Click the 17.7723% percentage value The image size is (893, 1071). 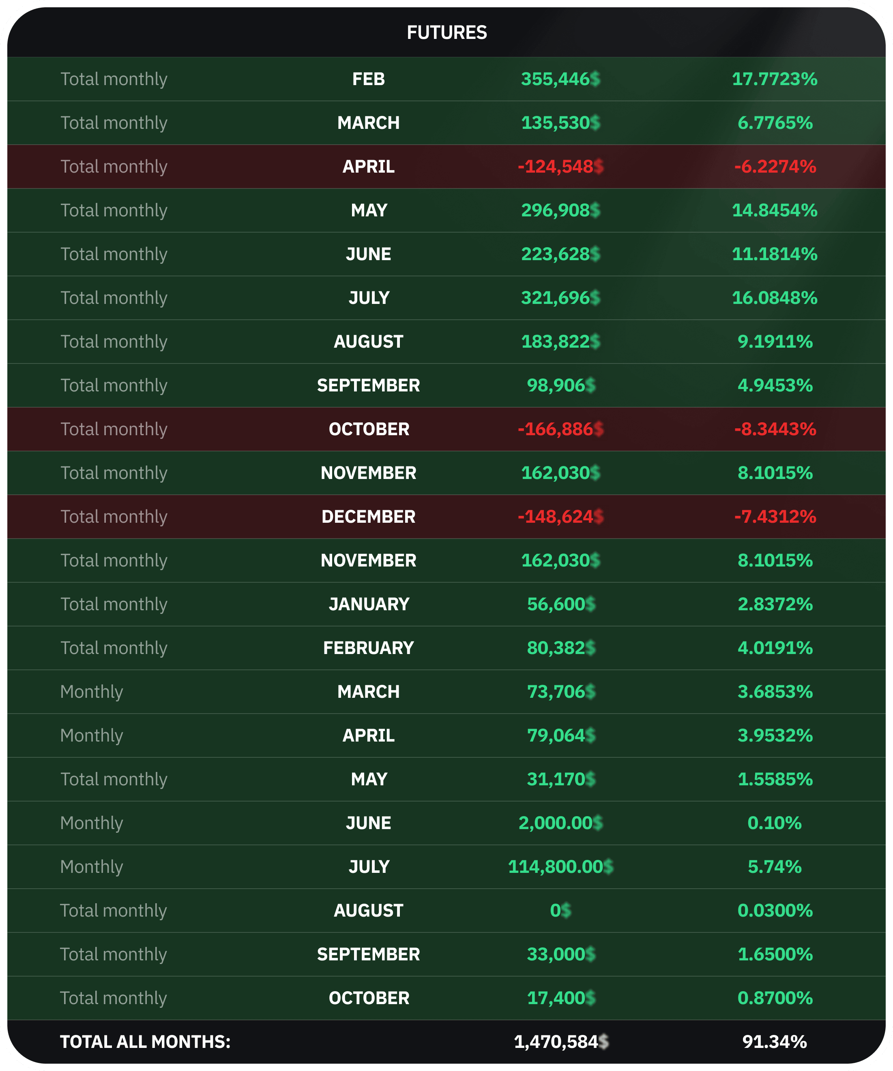(774, 79)
